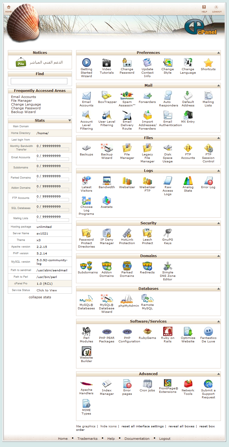Open Cron jobs
This screenshot has height=447, width=229.
coord(147,384)
